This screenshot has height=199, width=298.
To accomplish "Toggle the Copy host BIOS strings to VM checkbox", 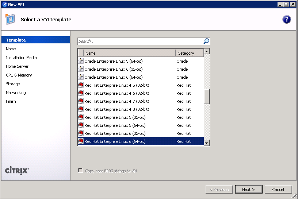I will (x=81, y=170).
